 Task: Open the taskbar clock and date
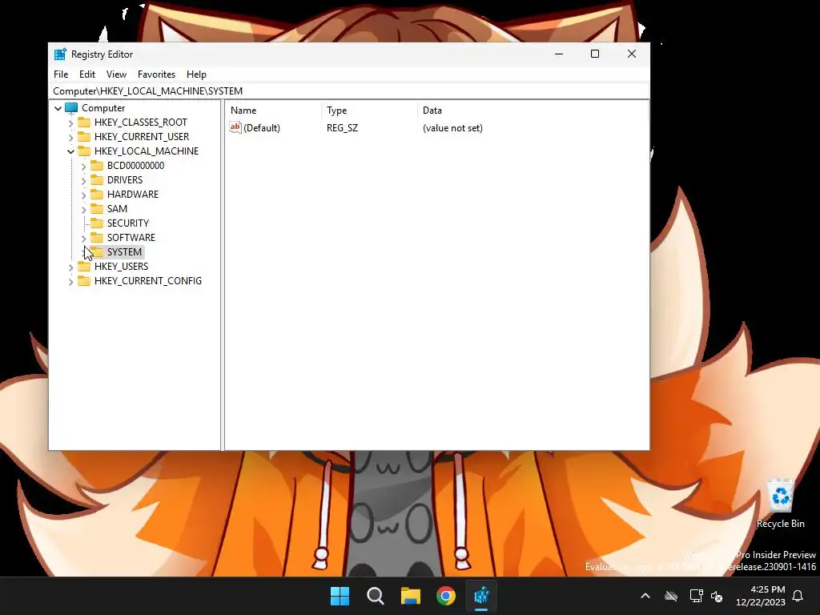point(761,596)
